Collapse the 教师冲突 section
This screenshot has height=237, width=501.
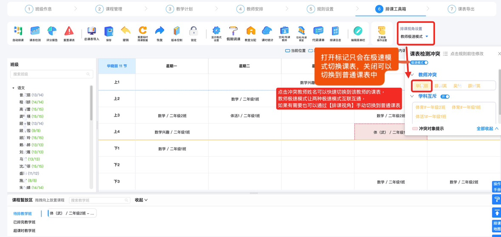412,75
